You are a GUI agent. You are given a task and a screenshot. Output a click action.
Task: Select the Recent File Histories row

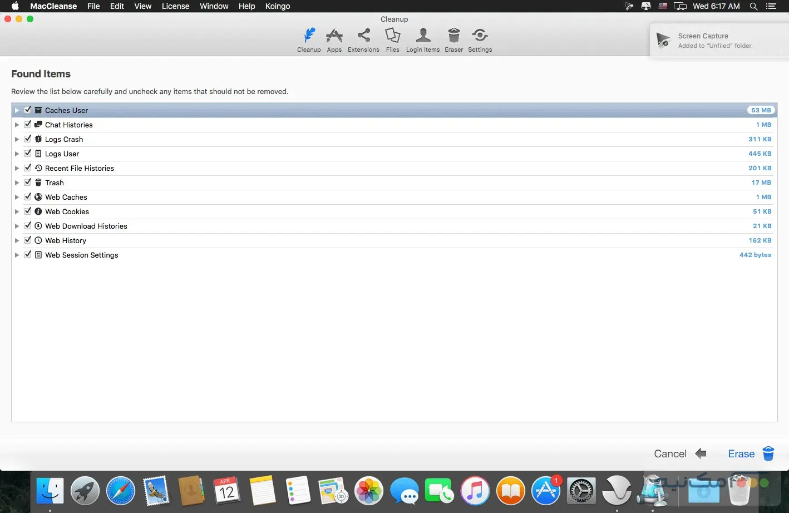point(80,168)
